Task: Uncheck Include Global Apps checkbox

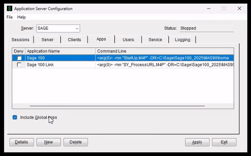Action: pos(15,117)
